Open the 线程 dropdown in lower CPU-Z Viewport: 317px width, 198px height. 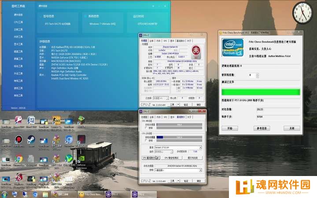click(164, 151)
